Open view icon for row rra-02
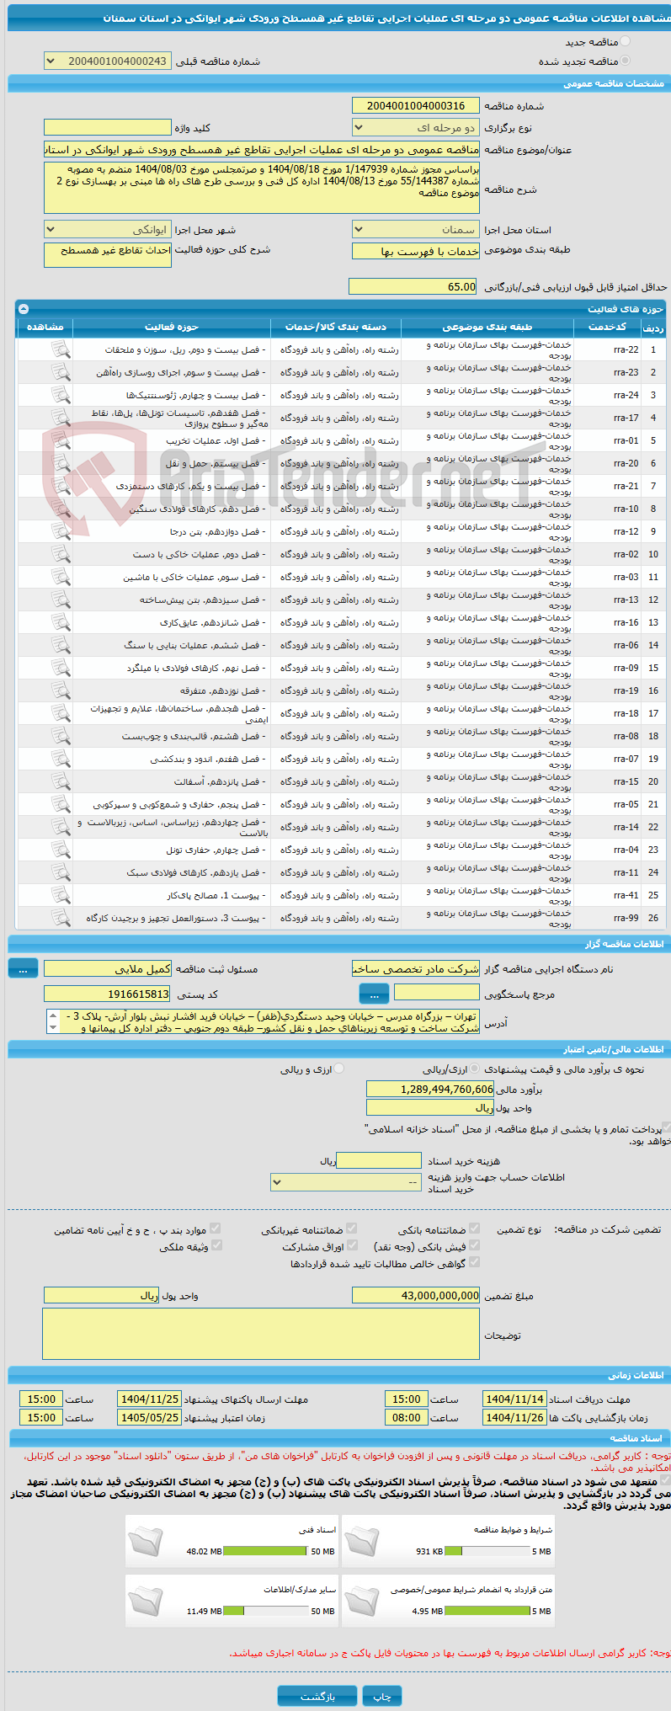This screenshot has height=1711, width=671. 61,554
